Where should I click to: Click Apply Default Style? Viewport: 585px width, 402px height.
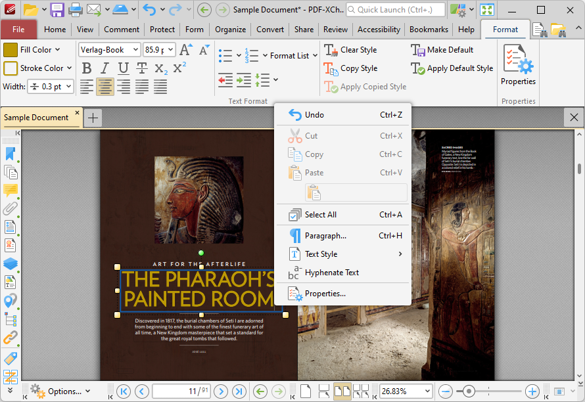(x=452, y=68)
